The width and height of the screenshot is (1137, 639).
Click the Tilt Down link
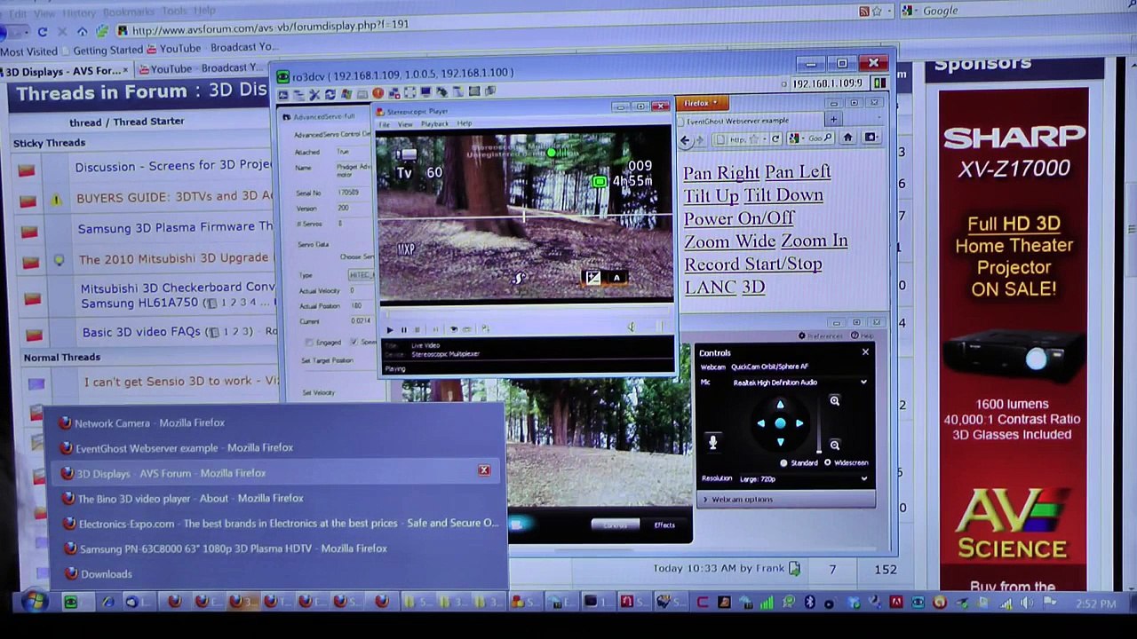point(783,195)
